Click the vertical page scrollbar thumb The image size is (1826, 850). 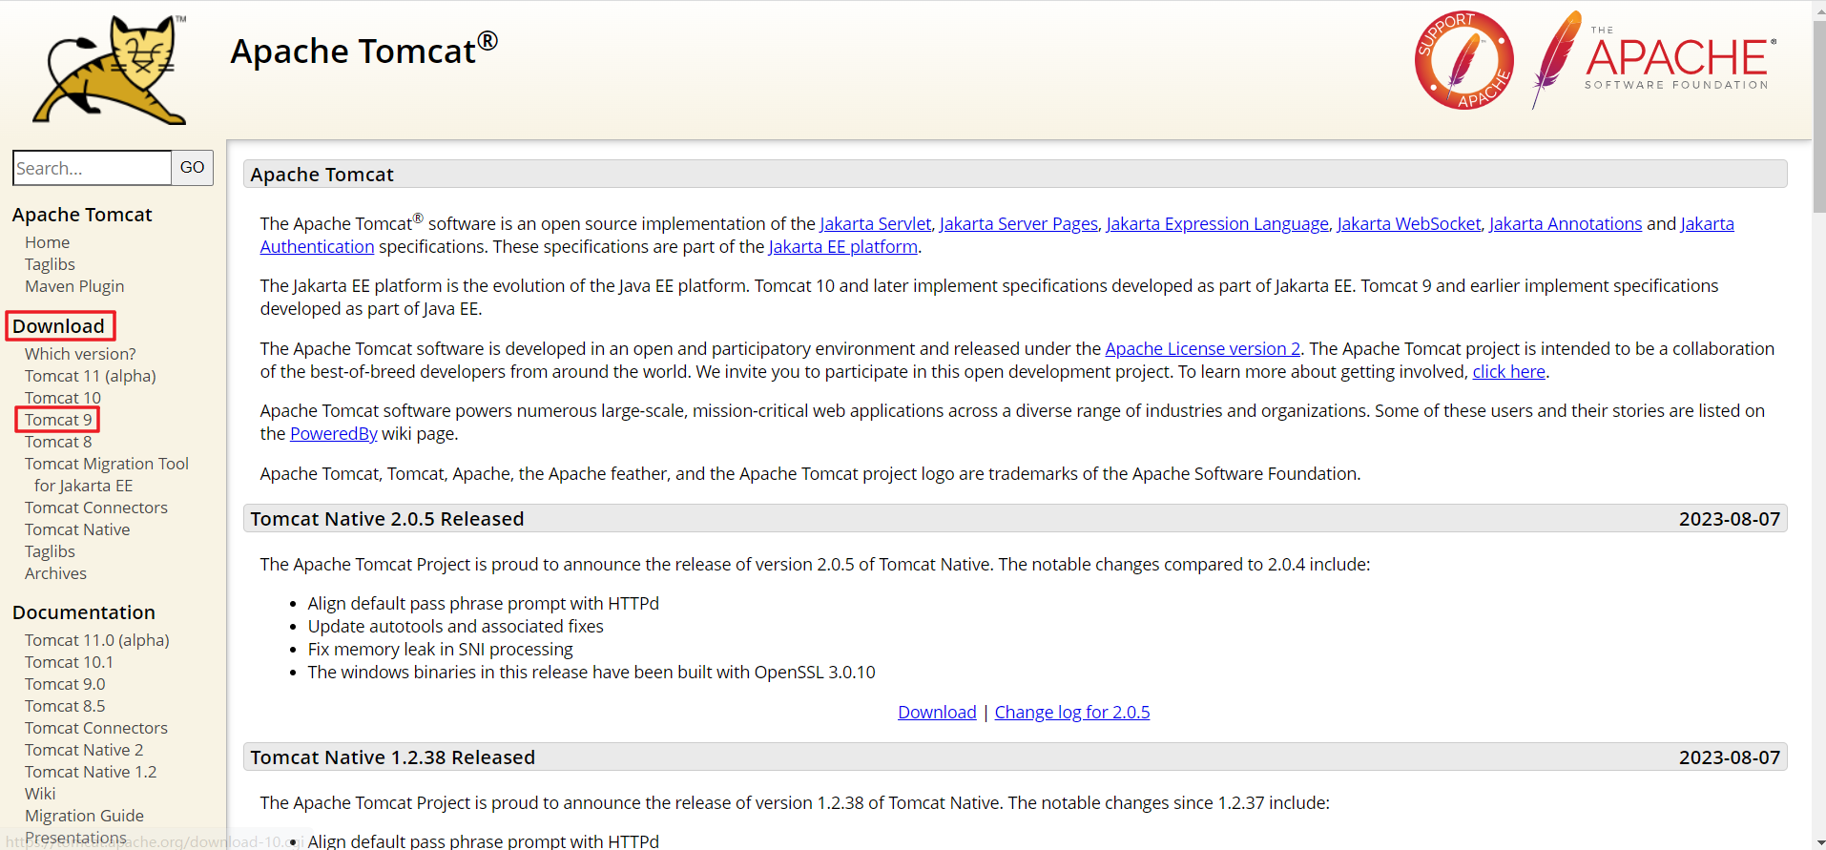click(x=1818, y=114)
